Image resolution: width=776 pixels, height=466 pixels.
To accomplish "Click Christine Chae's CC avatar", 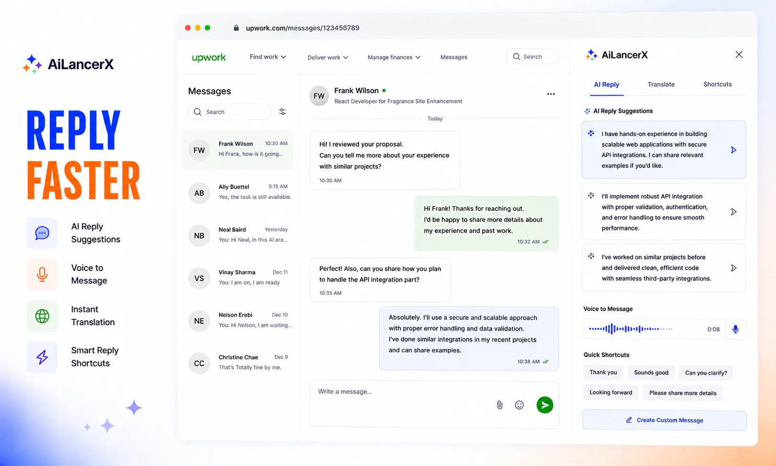I will pyautogui.click(x=199, y=363).
